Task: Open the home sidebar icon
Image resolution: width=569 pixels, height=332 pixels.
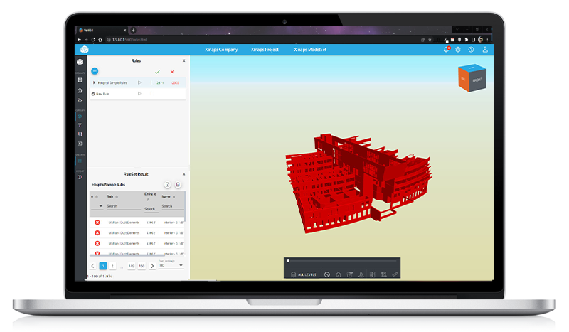Action: (80, 90)
